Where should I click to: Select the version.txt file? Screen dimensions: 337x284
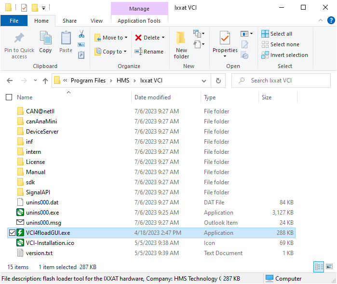[x=151, y=253]
